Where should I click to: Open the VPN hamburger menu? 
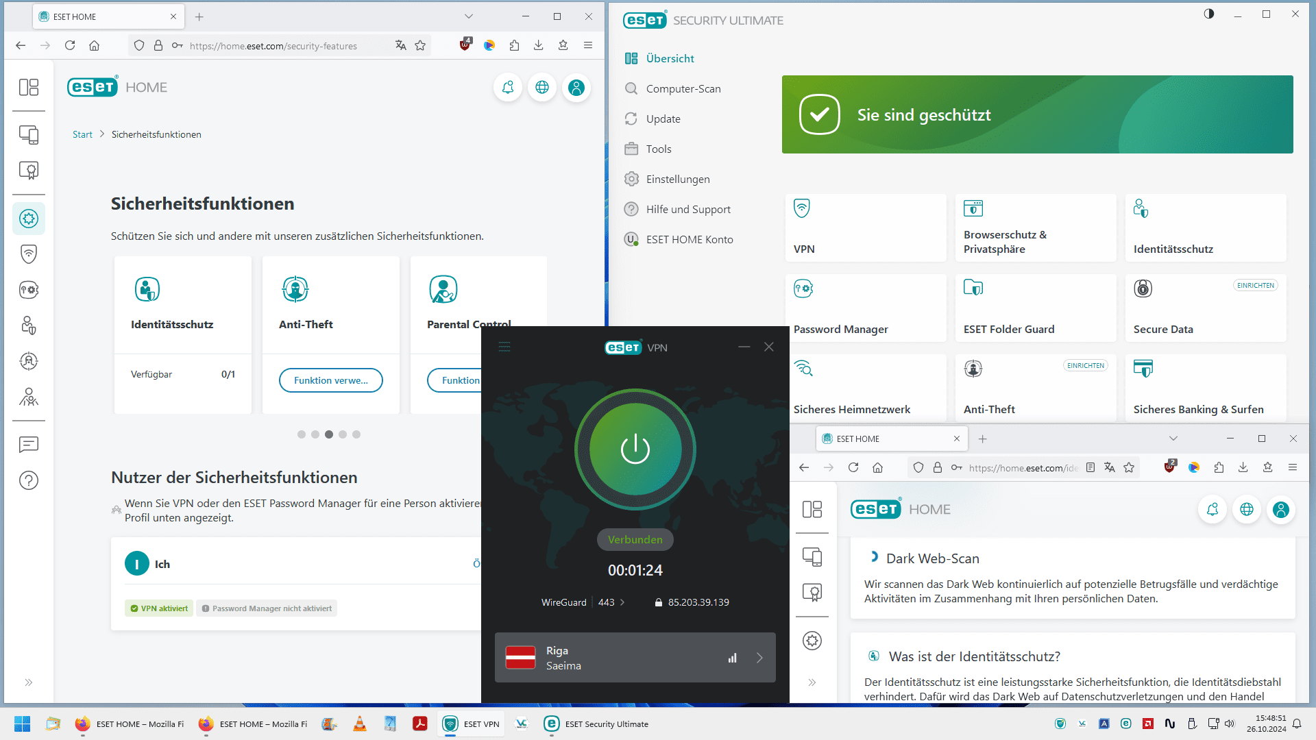click(504, 347)
